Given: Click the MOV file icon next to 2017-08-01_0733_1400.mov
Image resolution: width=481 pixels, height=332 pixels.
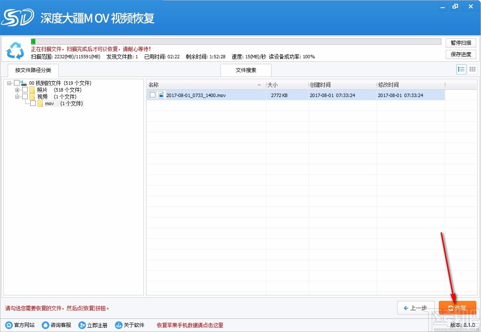Looking at the screenshot, I should click(x=161, y=95).
